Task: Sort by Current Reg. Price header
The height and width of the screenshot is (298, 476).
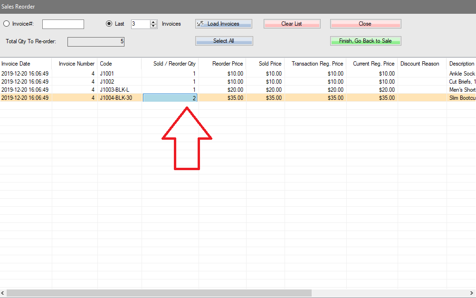Action: [372, 64]
